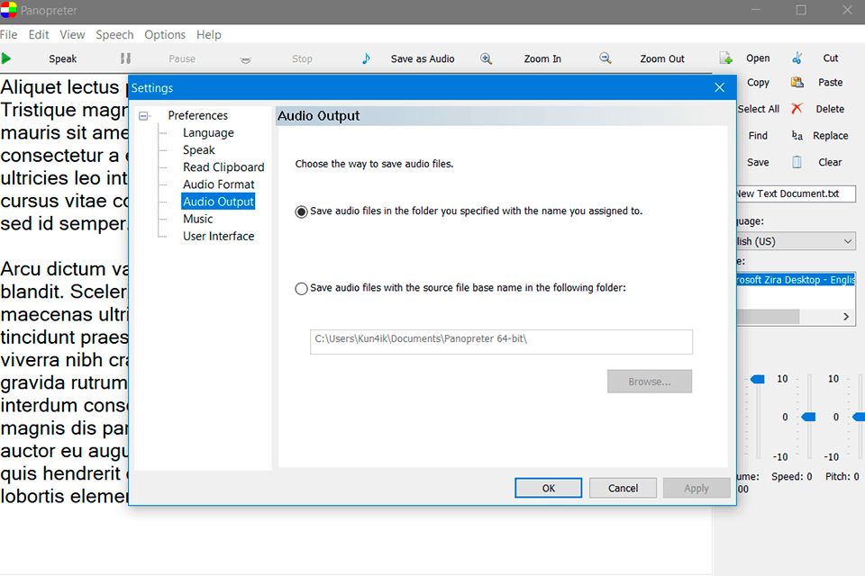Click the Panopreter app logo in title bar
This screenshot has width=865, height=576.
point(8,10)
